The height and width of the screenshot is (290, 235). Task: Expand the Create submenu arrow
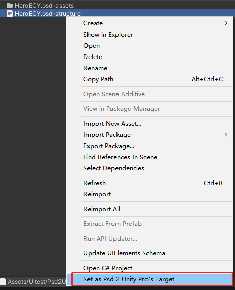[x=226, y=23]
